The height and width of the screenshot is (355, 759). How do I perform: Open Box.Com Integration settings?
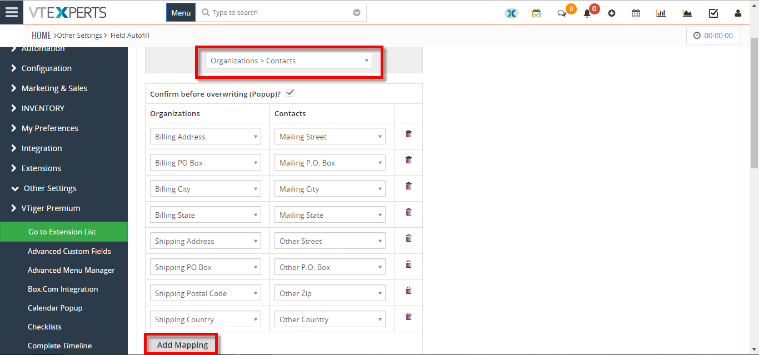tap(64, 289)
